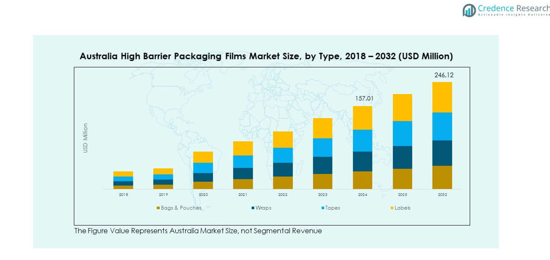Click the dark blue Wraps segment of 2019 bar
The width and height of the screenshot is (550, 260).
tap(163, 182)
